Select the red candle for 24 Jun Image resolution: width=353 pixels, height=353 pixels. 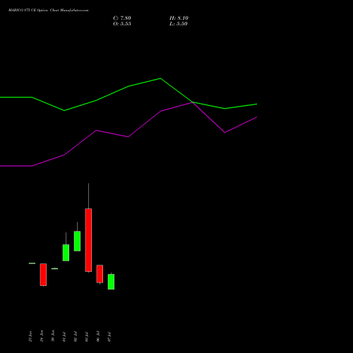pos(43,275)
